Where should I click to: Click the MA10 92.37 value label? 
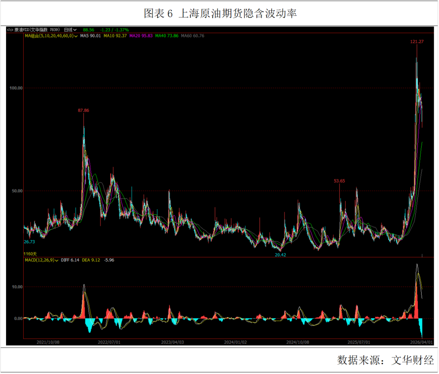tap(115, 36)
